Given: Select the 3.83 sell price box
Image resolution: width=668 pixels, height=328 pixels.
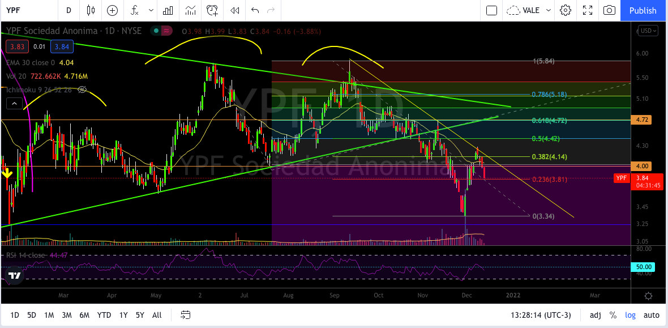Looking at the screenshot, I should [18, 46].
